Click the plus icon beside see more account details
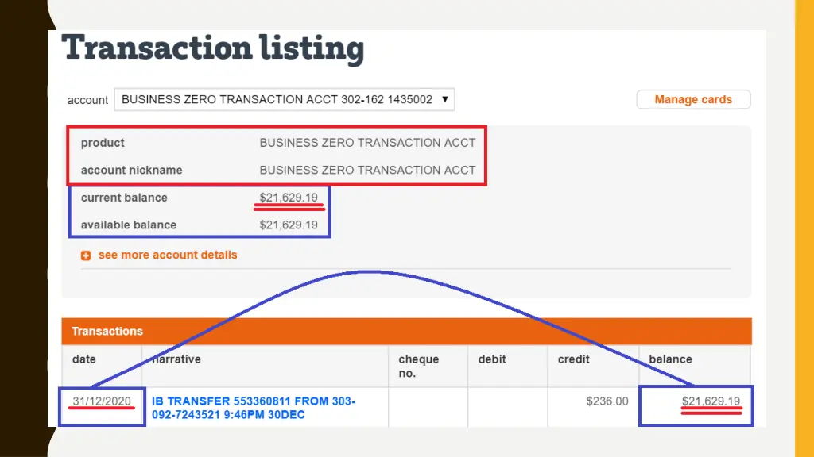The image size is (814, 457). [x=86, y=255]
